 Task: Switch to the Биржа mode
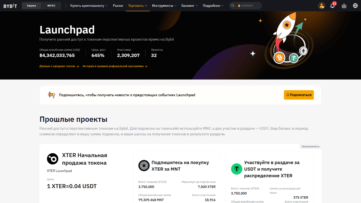tap(32, 6)
